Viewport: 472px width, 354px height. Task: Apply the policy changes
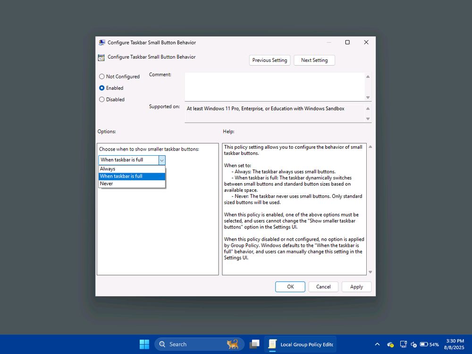coord(356,287)
